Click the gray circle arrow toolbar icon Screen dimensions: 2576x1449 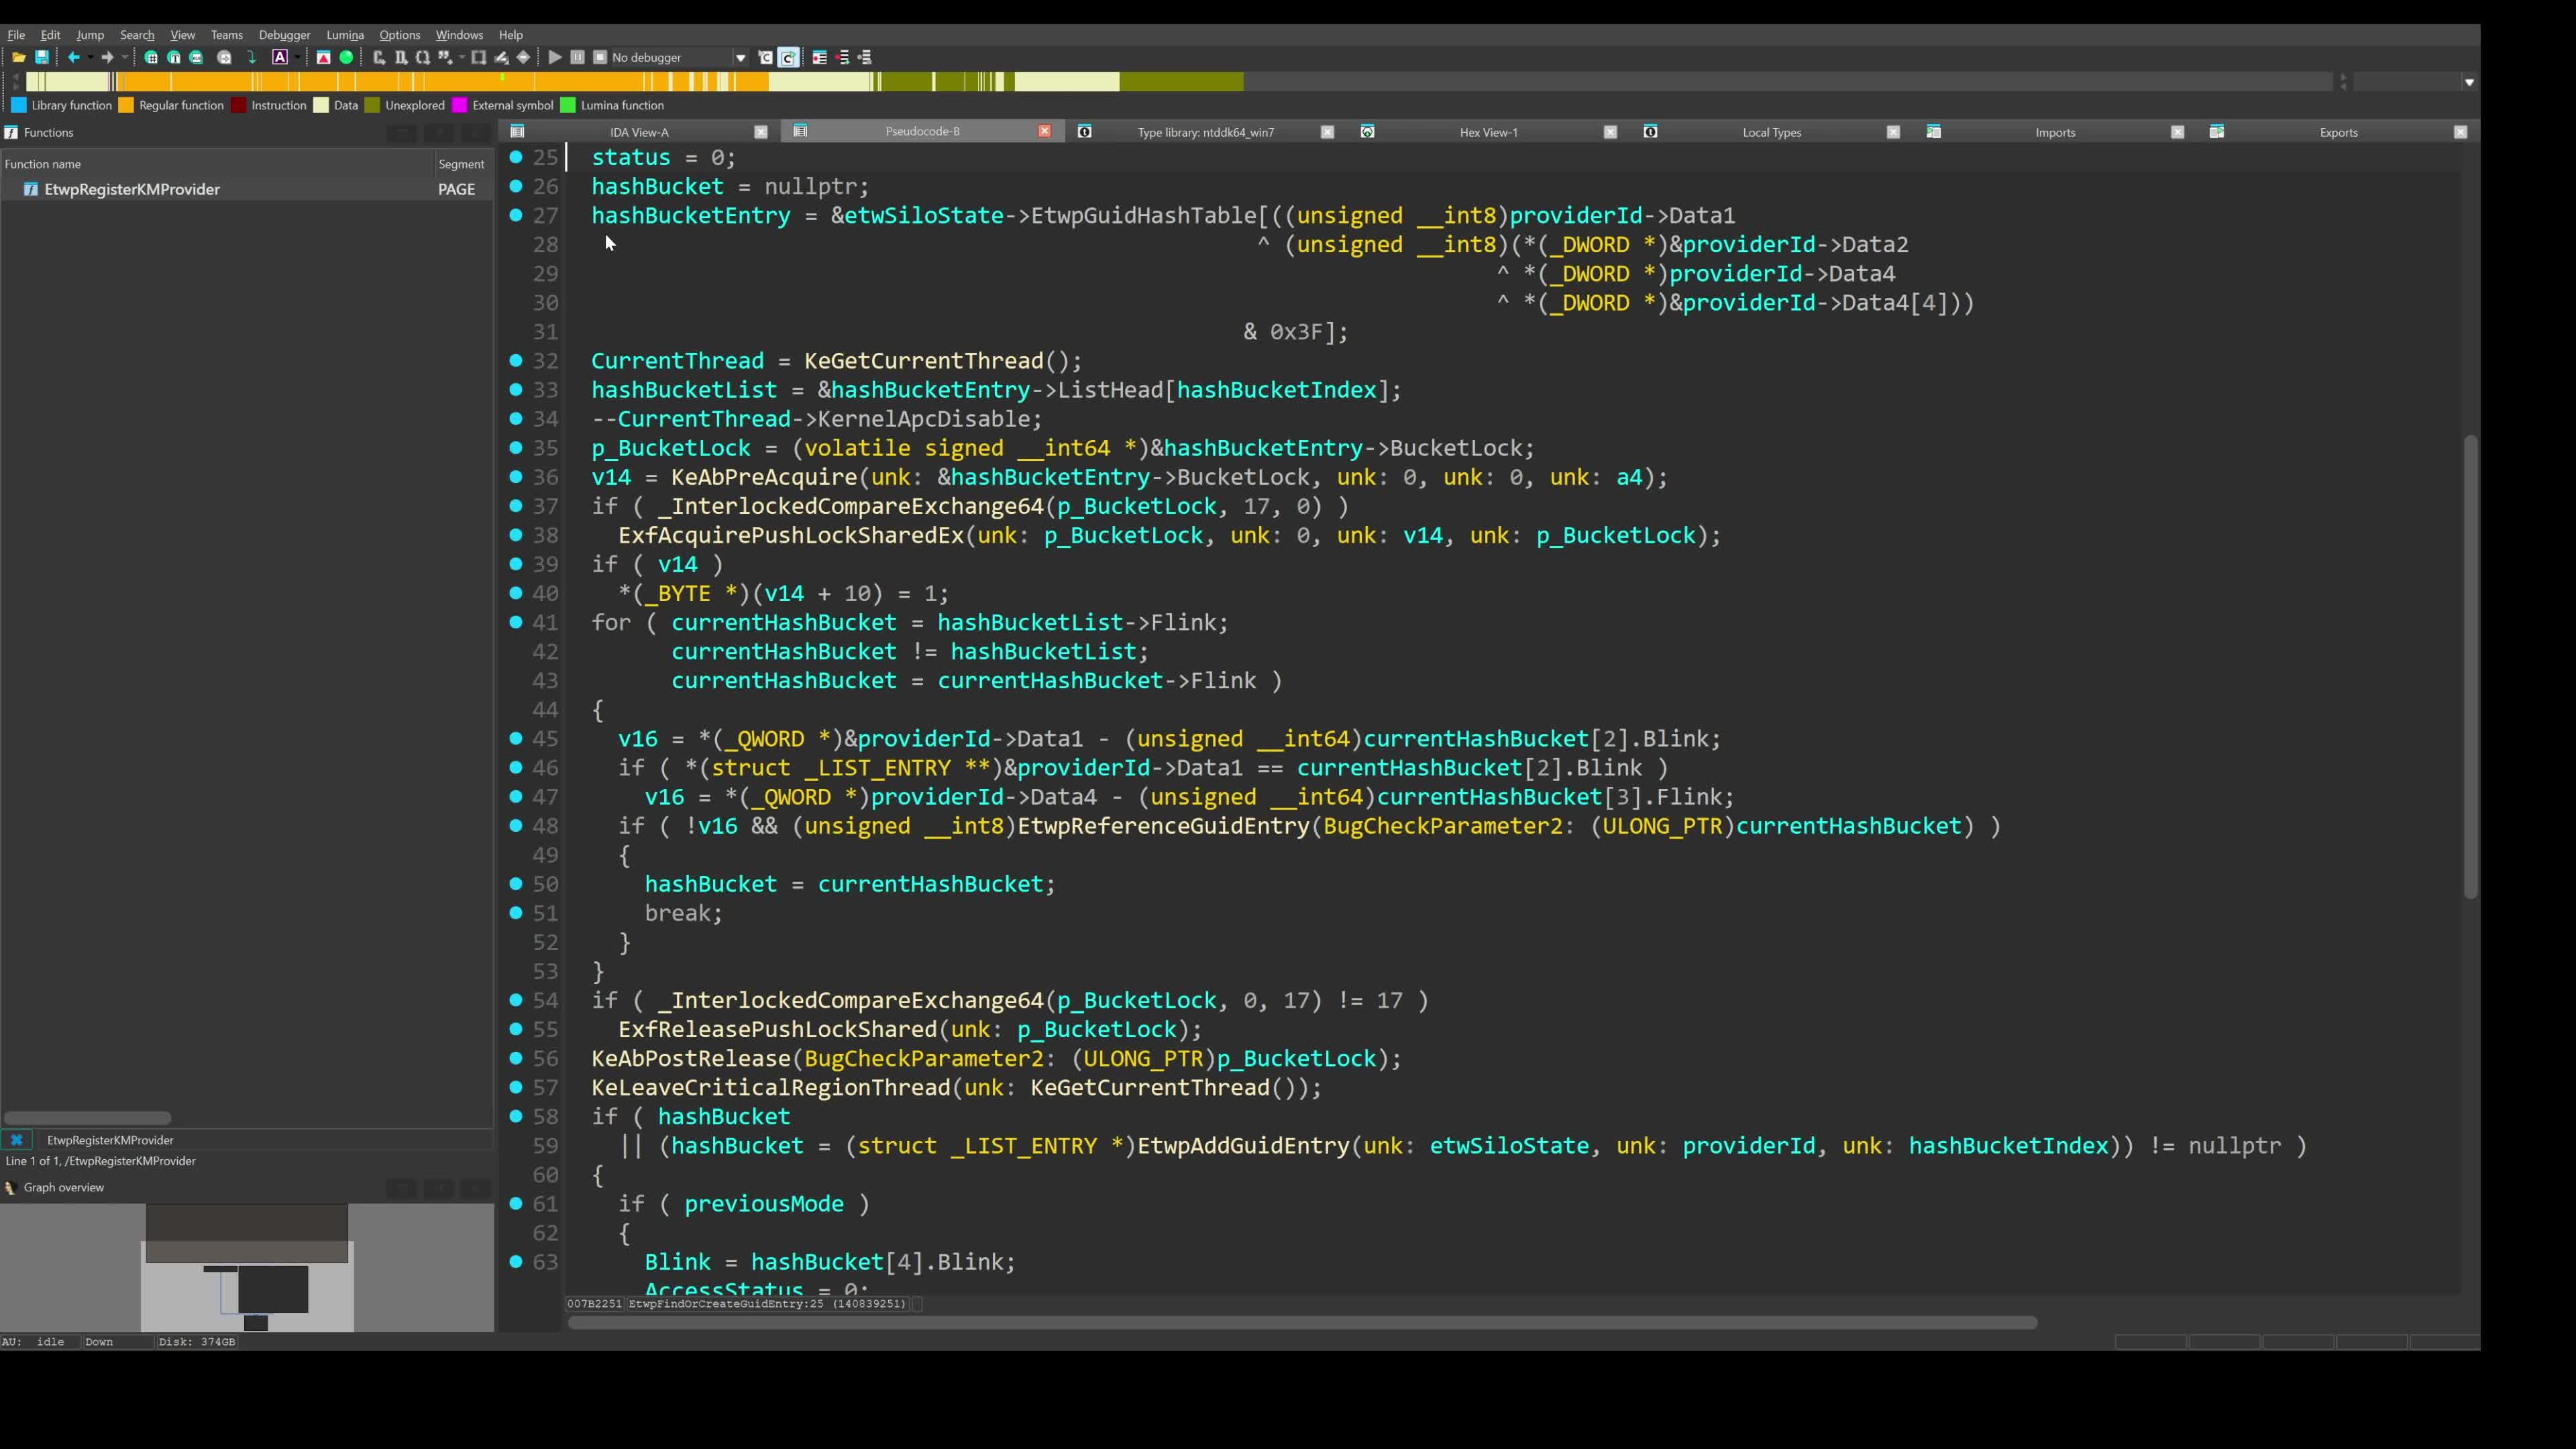coord(225,58)
